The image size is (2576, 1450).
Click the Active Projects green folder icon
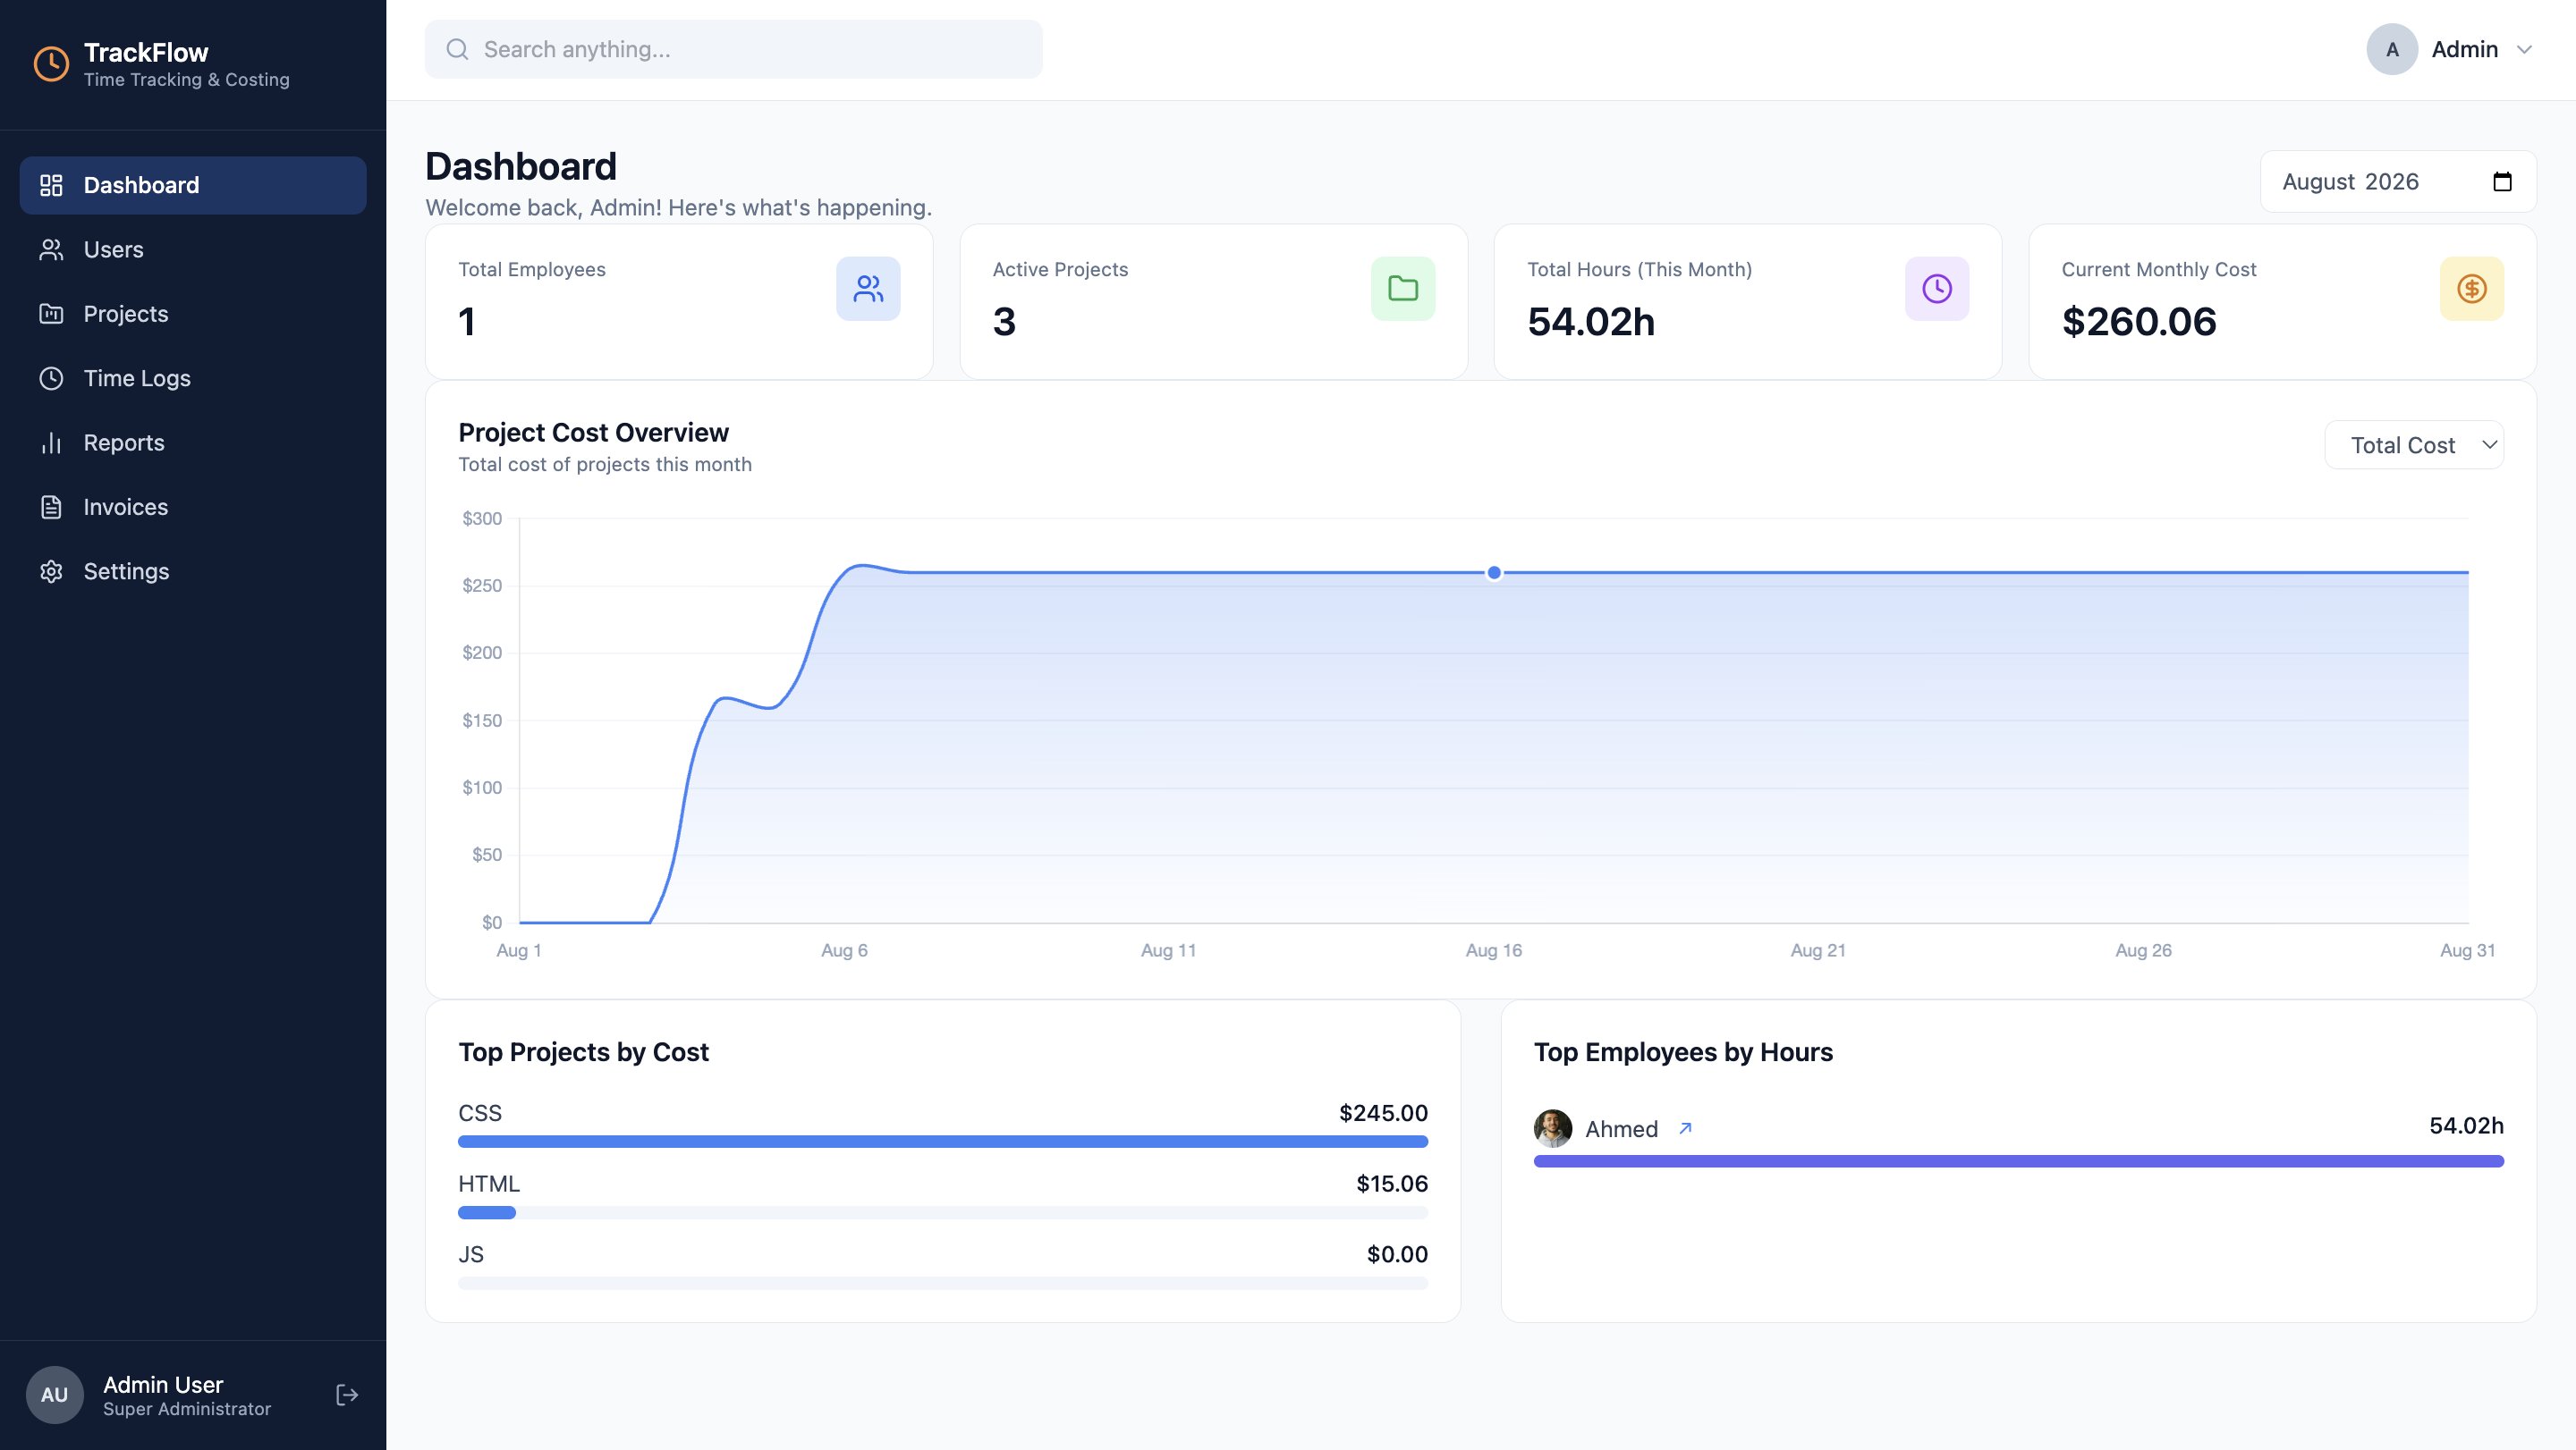point(1403,289)
